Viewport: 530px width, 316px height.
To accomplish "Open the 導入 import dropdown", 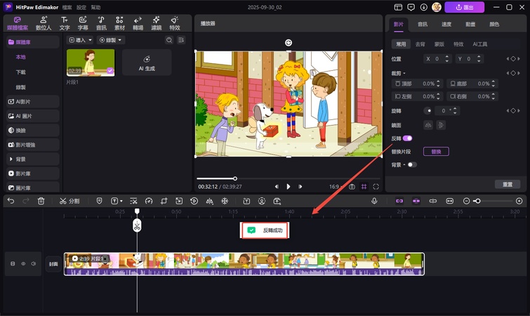I will click(81, 40).
